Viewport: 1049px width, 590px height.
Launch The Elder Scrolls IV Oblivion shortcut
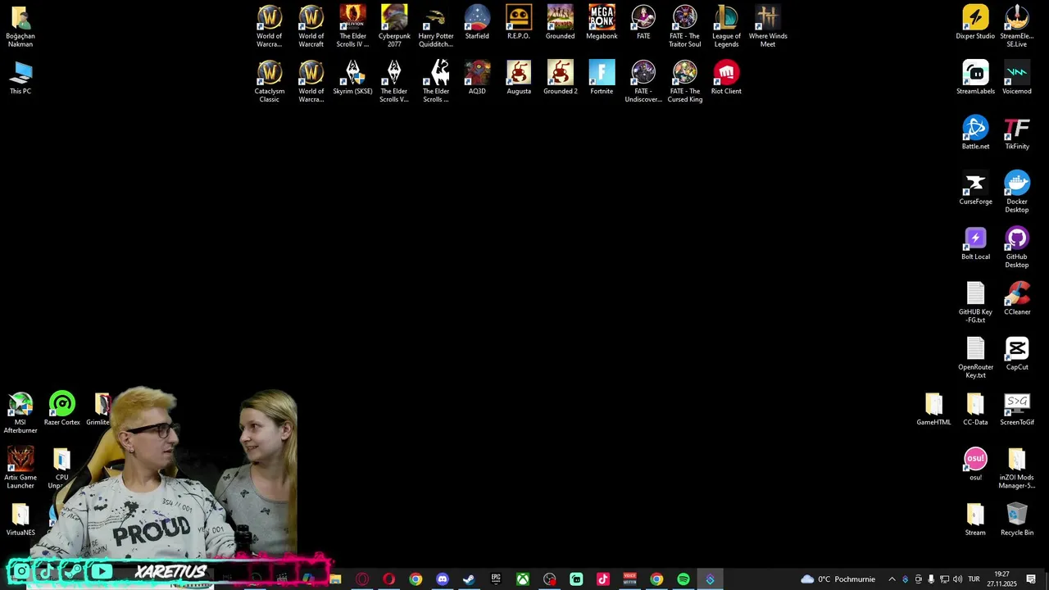[352, 26]
